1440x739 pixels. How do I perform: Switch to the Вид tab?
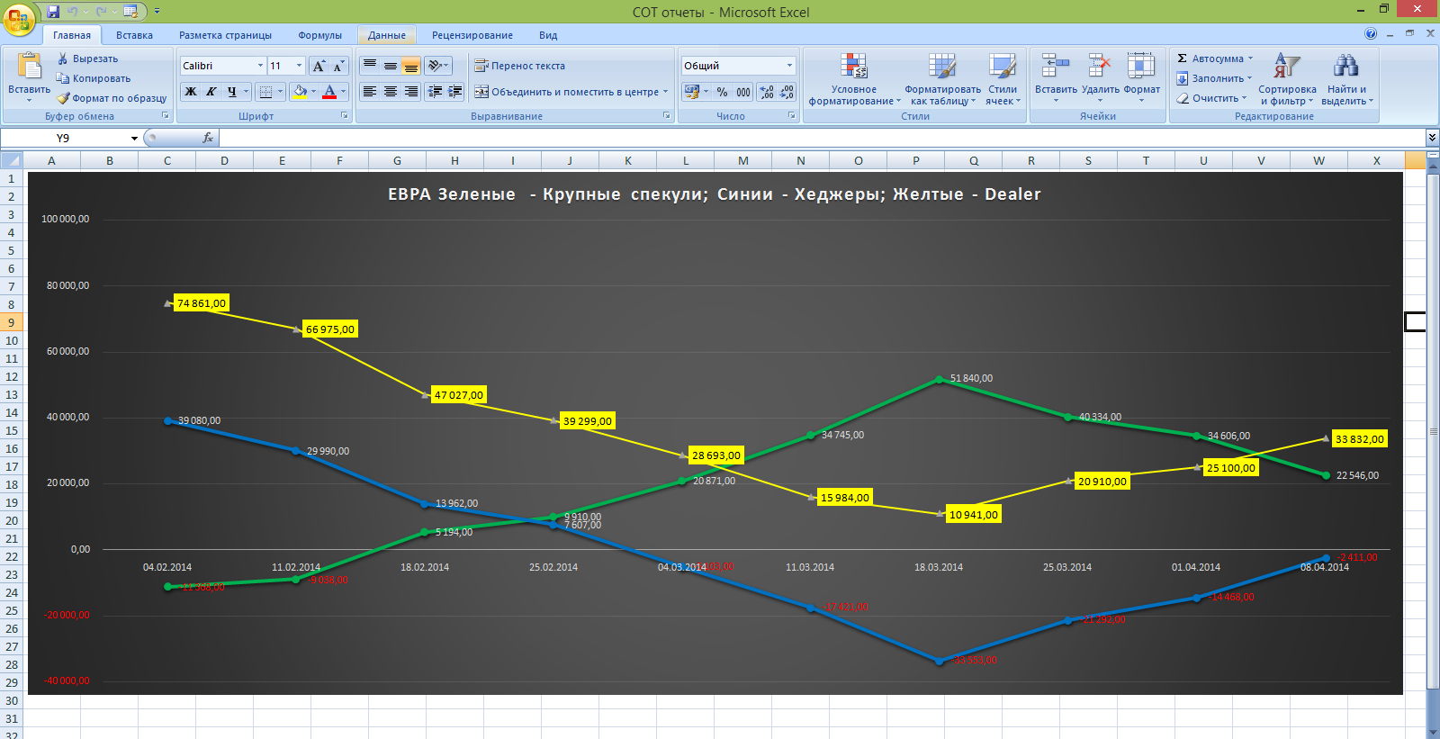pyautogui.click(x=548, y=35)
